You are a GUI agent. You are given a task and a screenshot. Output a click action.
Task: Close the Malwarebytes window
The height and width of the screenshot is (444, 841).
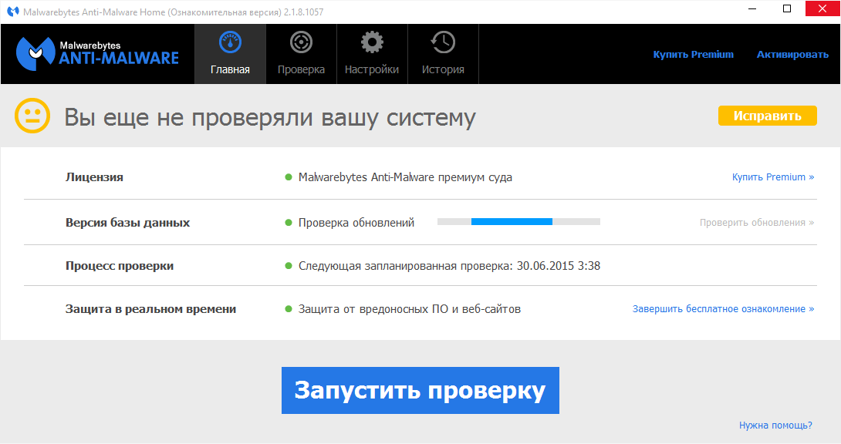pos(822,9)
